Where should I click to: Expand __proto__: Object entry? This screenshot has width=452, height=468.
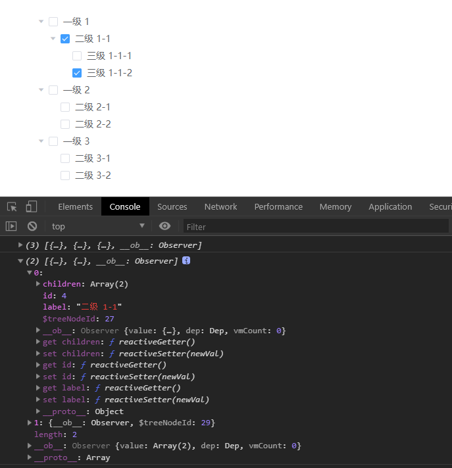[x=38, y=411]
